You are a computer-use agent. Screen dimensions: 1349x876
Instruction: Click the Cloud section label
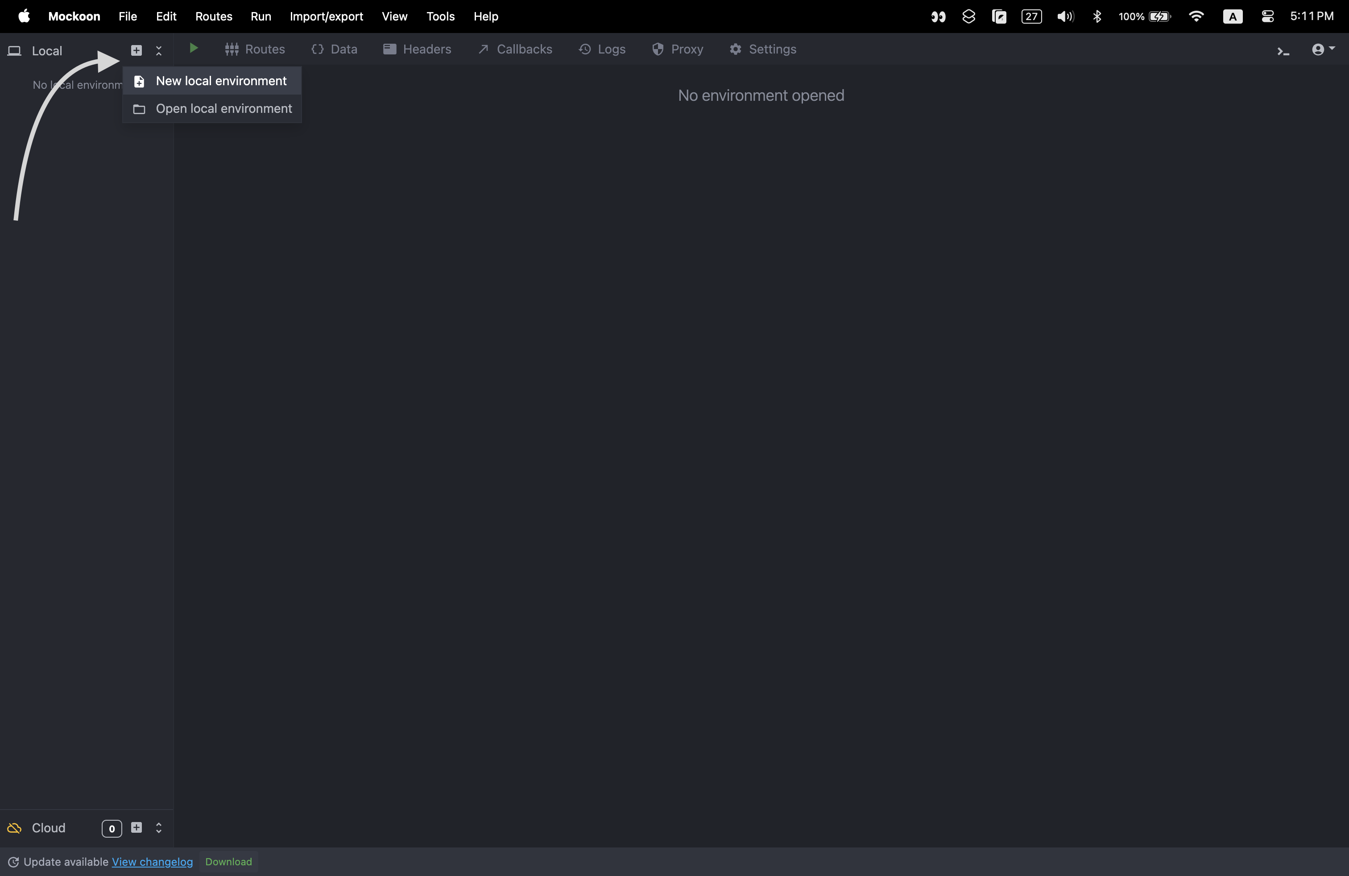[49, 828]
